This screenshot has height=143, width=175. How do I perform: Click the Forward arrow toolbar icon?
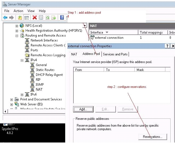[11, 18]
